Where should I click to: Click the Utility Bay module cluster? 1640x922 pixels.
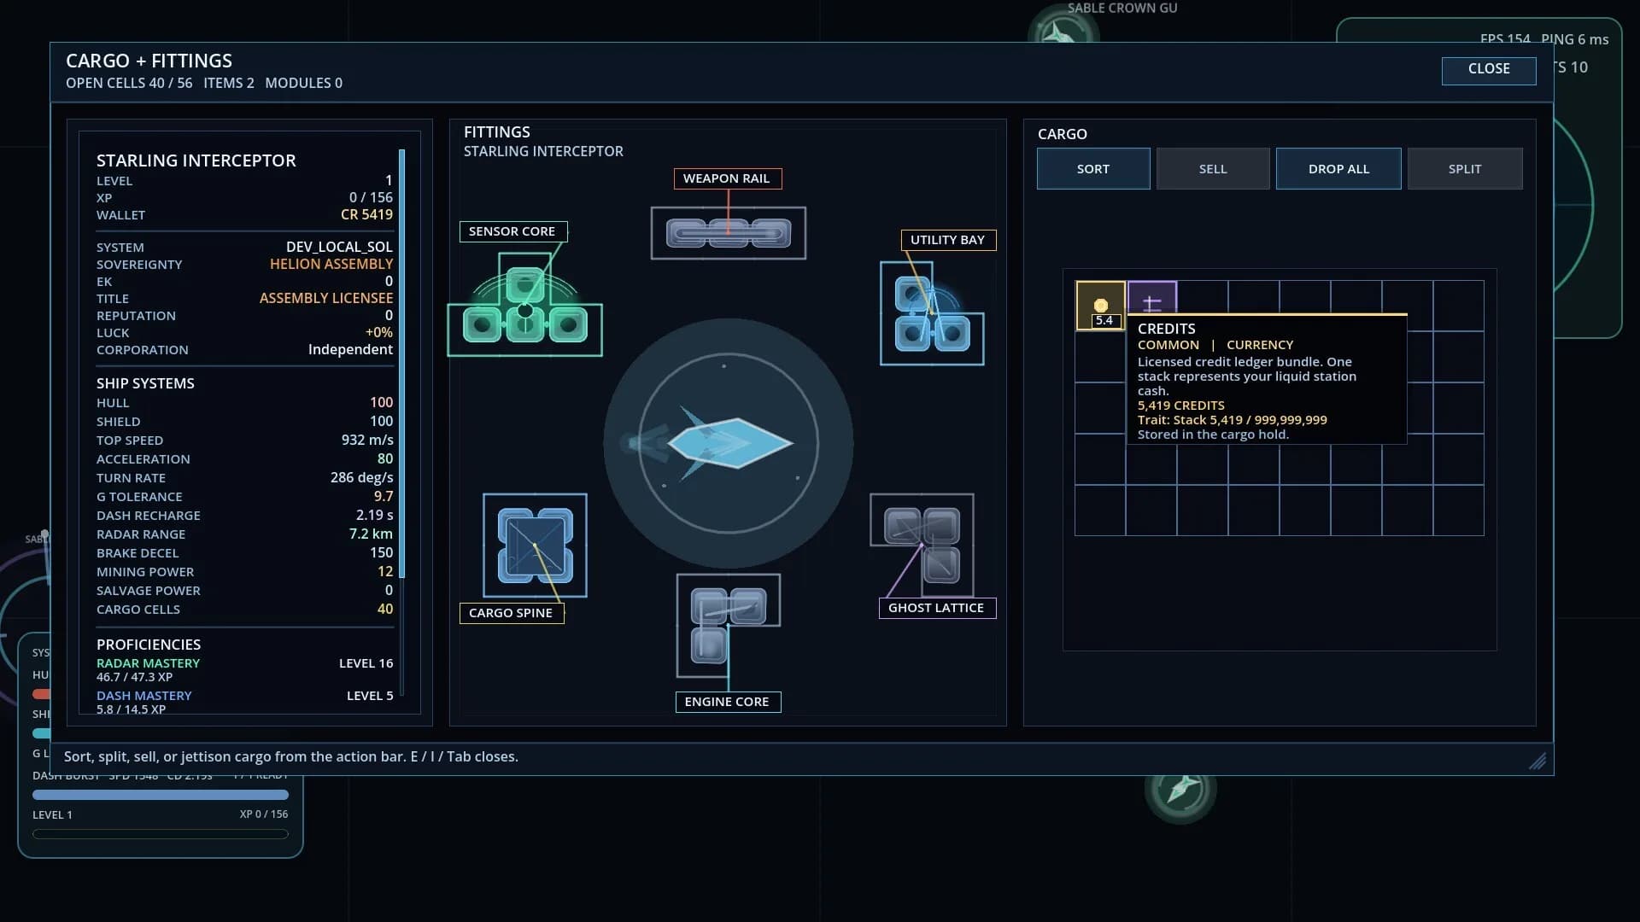(932, 313)
